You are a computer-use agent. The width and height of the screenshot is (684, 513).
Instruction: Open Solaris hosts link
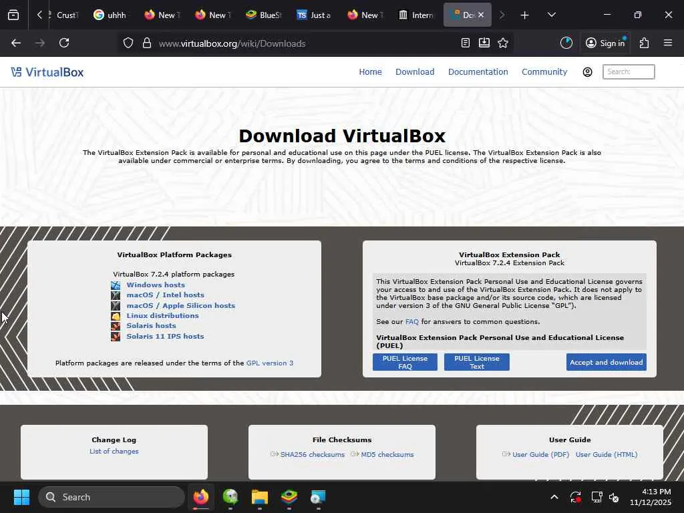(x=152, y=325)
